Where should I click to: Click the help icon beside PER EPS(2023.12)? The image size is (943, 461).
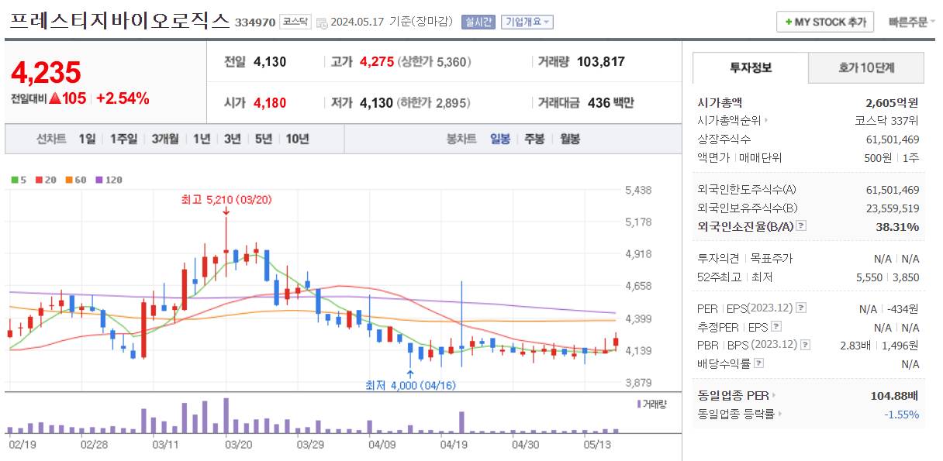click(800, 308)
